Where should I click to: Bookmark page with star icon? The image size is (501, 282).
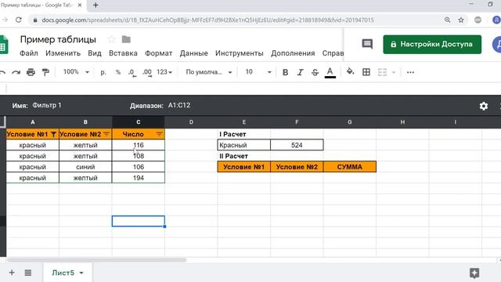[x=461, y=20]
